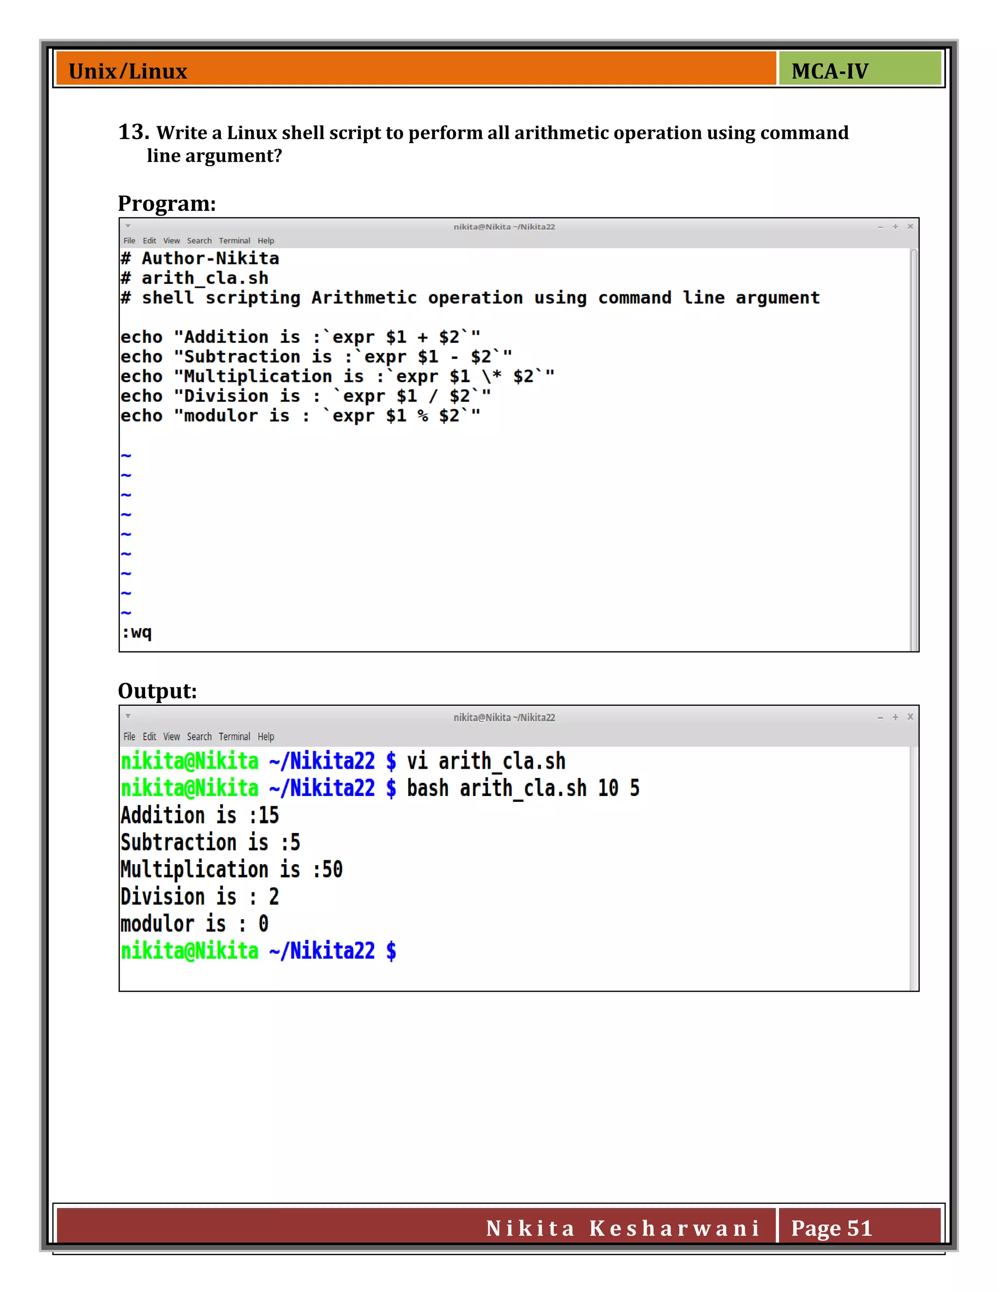
Task: Click the '# arith_cla.sh' comment line
Action: coord(194,278)
